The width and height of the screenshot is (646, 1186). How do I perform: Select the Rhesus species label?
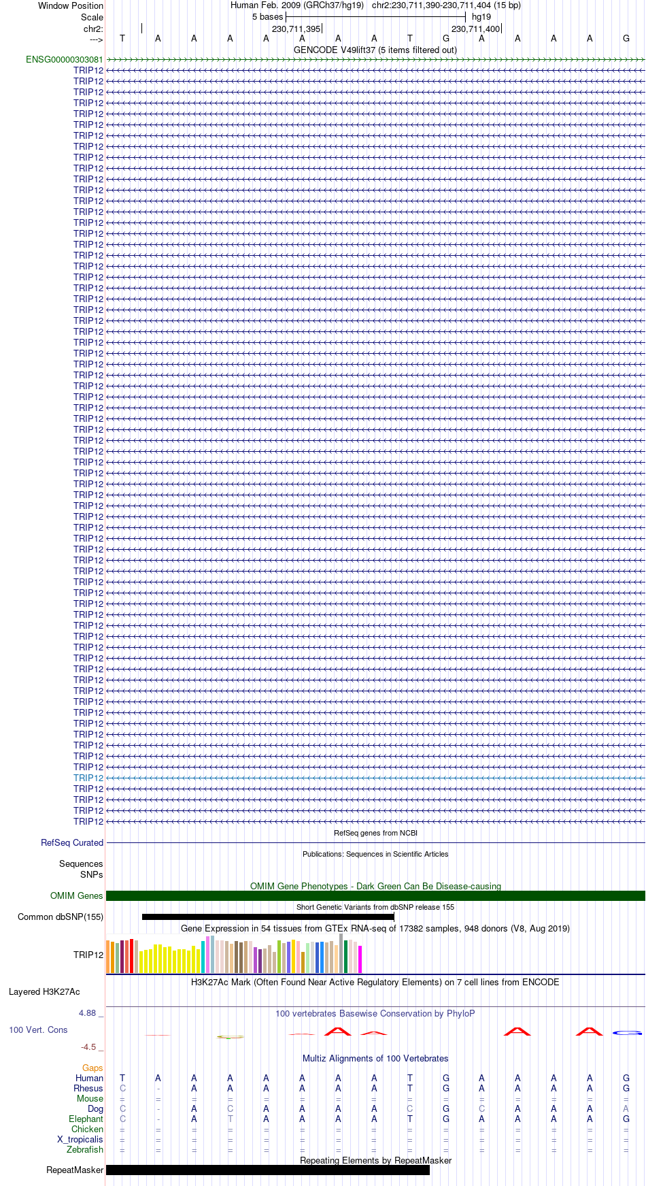[88, 1088]
